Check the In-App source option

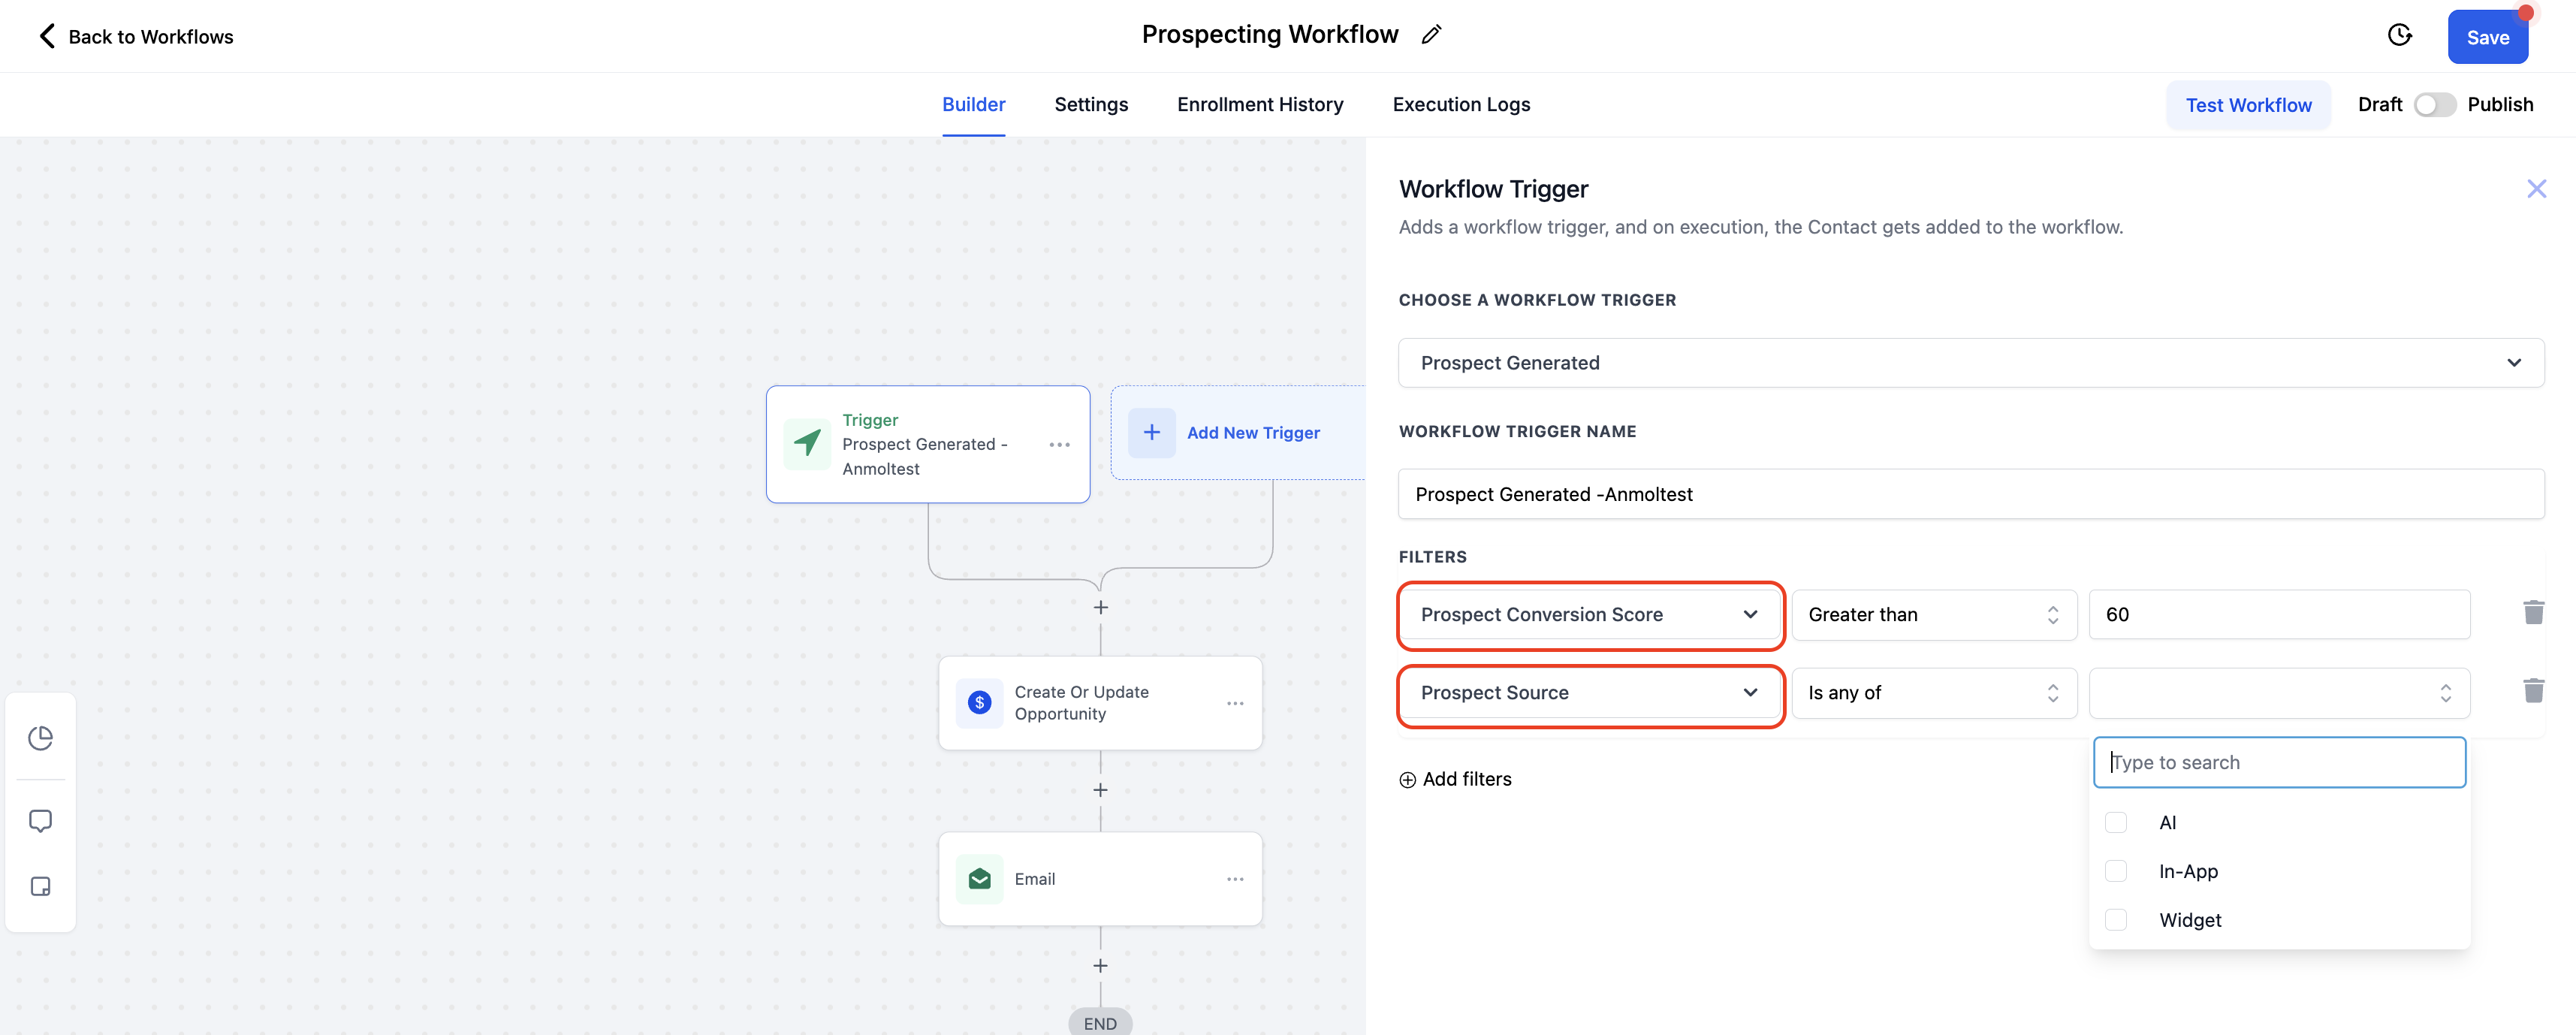2116,871
